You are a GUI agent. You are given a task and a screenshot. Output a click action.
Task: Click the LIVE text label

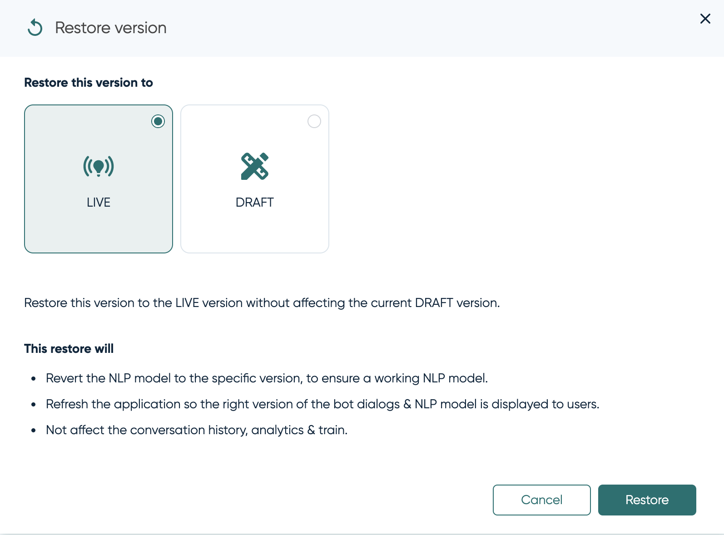(x=99, y=202)
